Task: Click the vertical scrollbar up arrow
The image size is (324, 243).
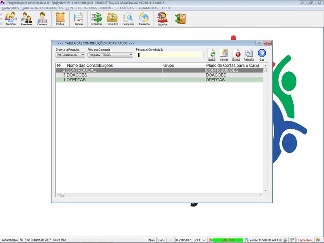Action: pos(266,65)
